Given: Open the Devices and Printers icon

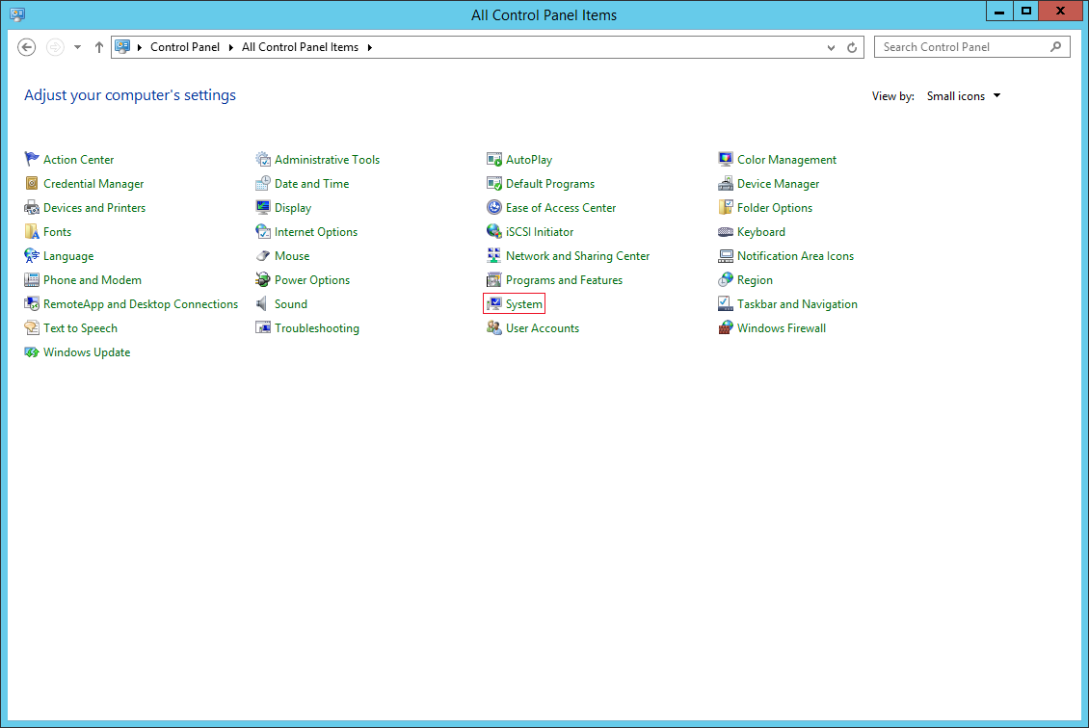Looking at the screenshot, I should point(31,207).
